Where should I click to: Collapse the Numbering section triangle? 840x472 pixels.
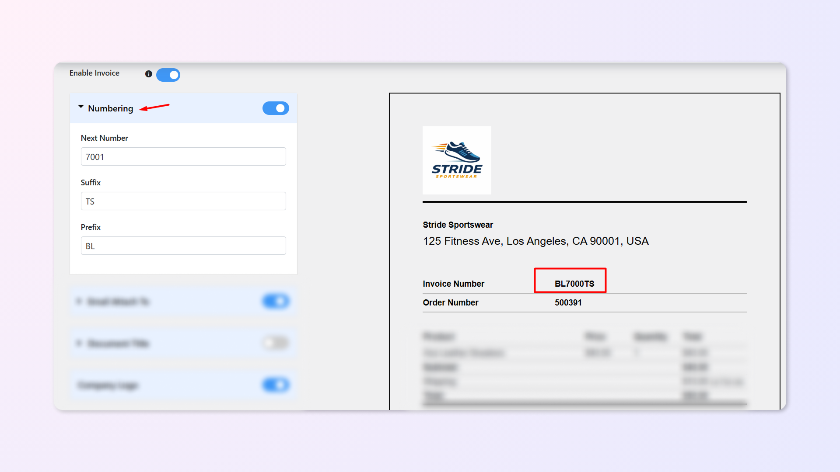pos(81,107)
